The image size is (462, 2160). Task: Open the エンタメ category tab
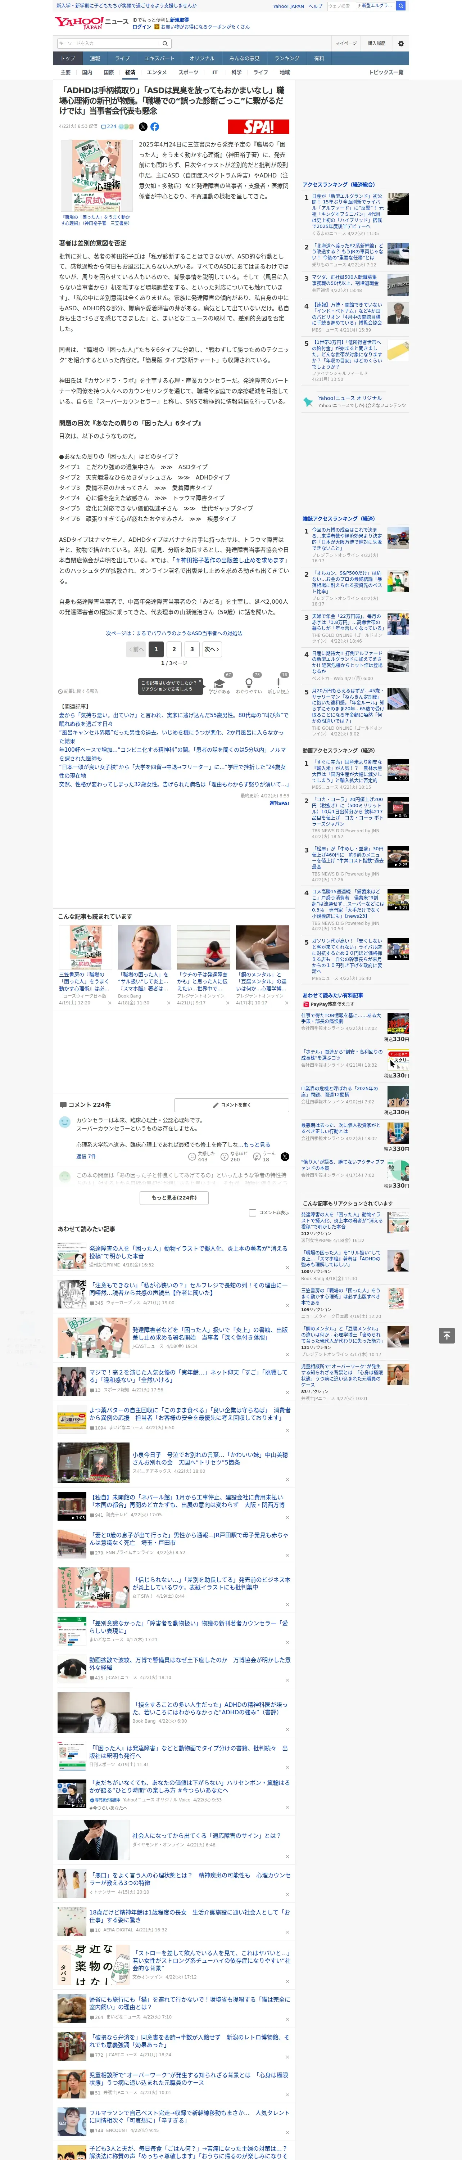coord(157,72)
